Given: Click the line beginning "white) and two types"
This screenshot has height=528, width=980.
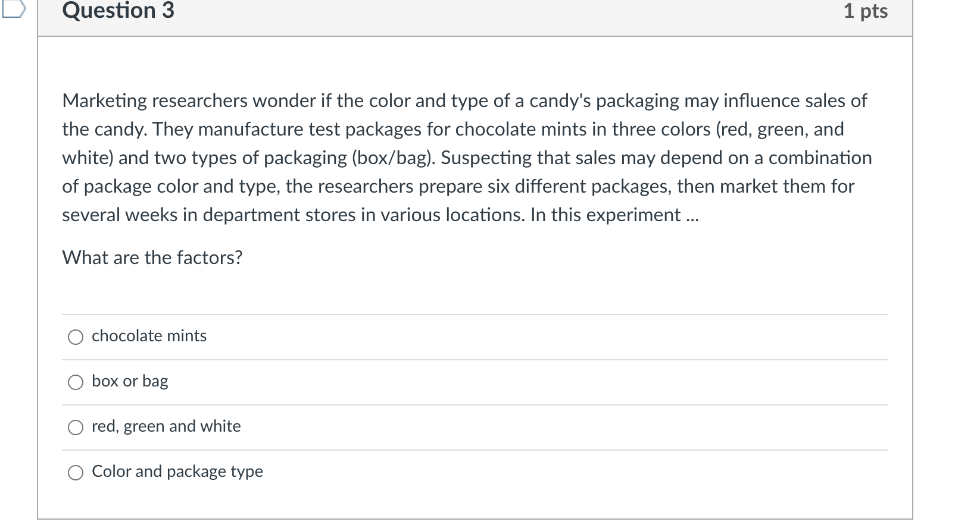Looking at the screenshot, I should point(467,158).
